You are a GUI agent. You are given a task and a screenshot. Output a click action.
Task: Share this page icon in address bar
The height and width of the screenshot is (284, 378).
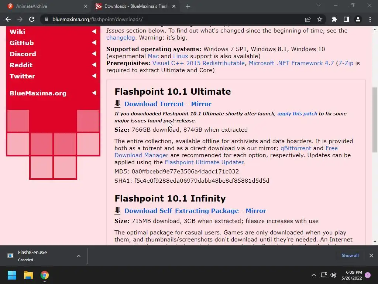[x=308, y=19]
